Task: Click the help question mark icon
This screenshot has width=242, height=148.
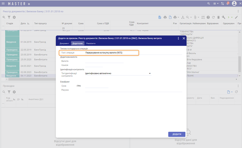Action: 208,17
